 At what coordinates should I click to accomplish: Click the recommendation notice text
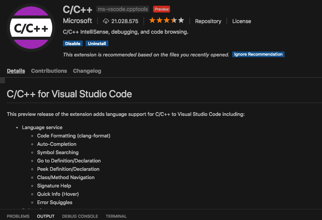[146, 55]
